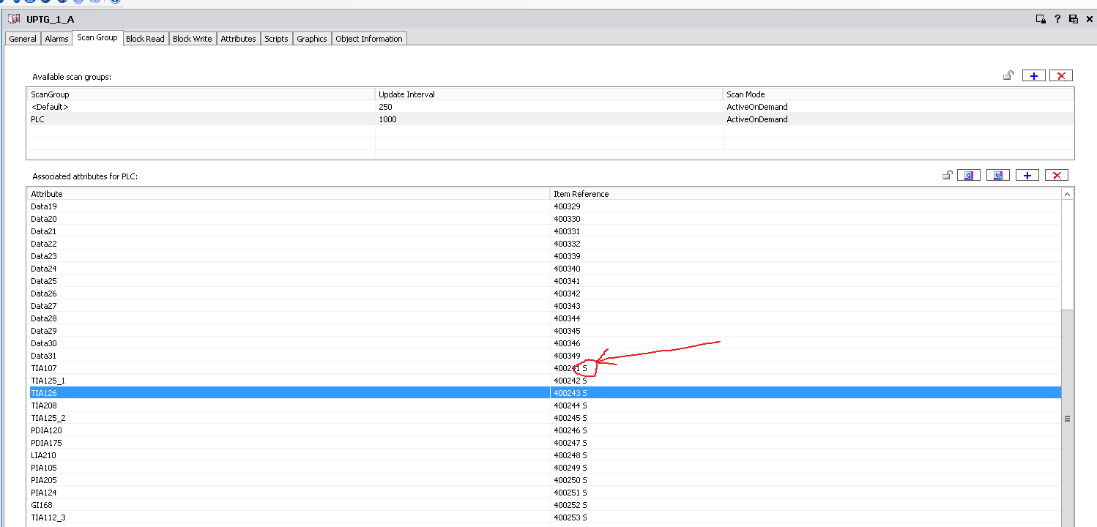This screenshot has width=1097, height=527.
Task: Click the UPTG_1_A object icon in header
Action: point(13,19)
